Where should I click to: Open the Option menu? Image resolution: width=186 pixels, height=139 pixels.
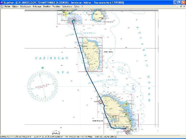(76, 6)
